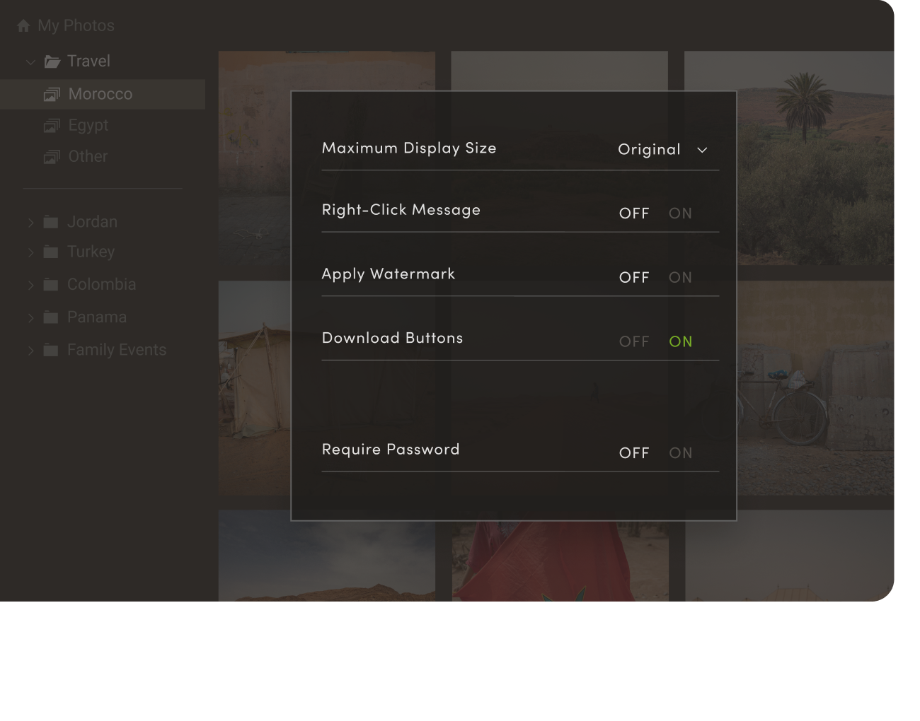The image size is (920, 721).
Task: Click the Egypt gallery icon
Action: 52,126
